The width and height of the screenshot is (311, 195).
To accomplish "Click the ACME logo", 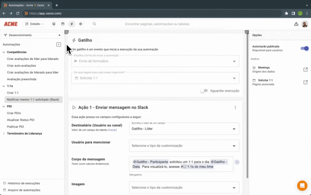I will (x=11, y=24).
